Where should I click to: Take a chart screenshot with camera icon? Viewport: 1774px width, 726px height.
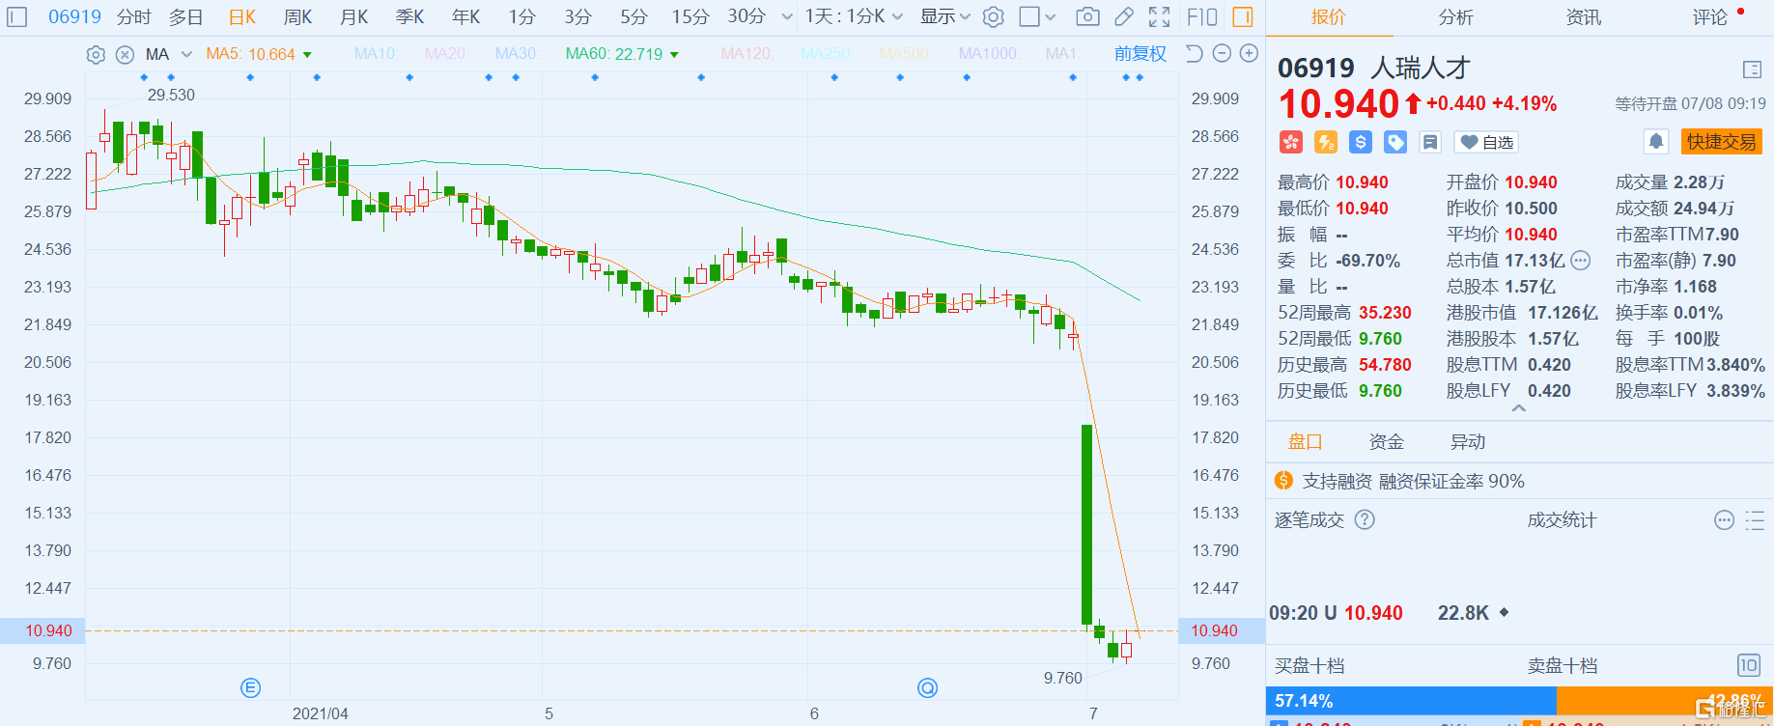point(1087,16)
